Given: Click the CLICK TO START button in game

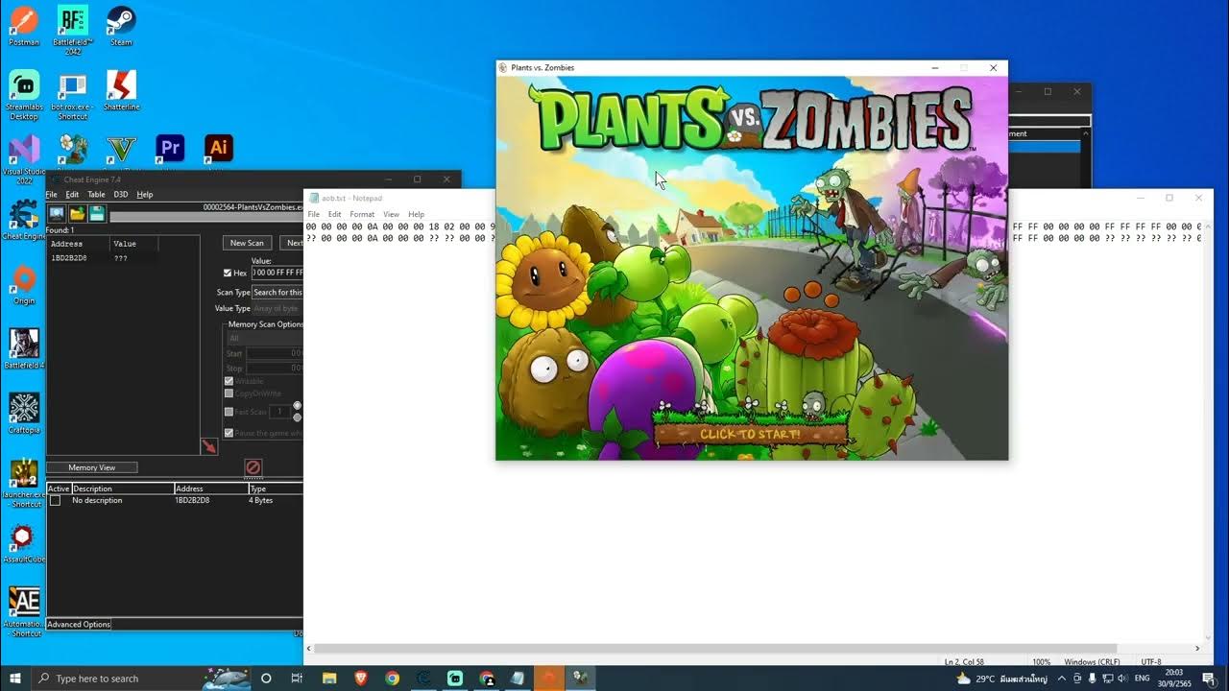Looking at the screenshot, I should [750, 434].
